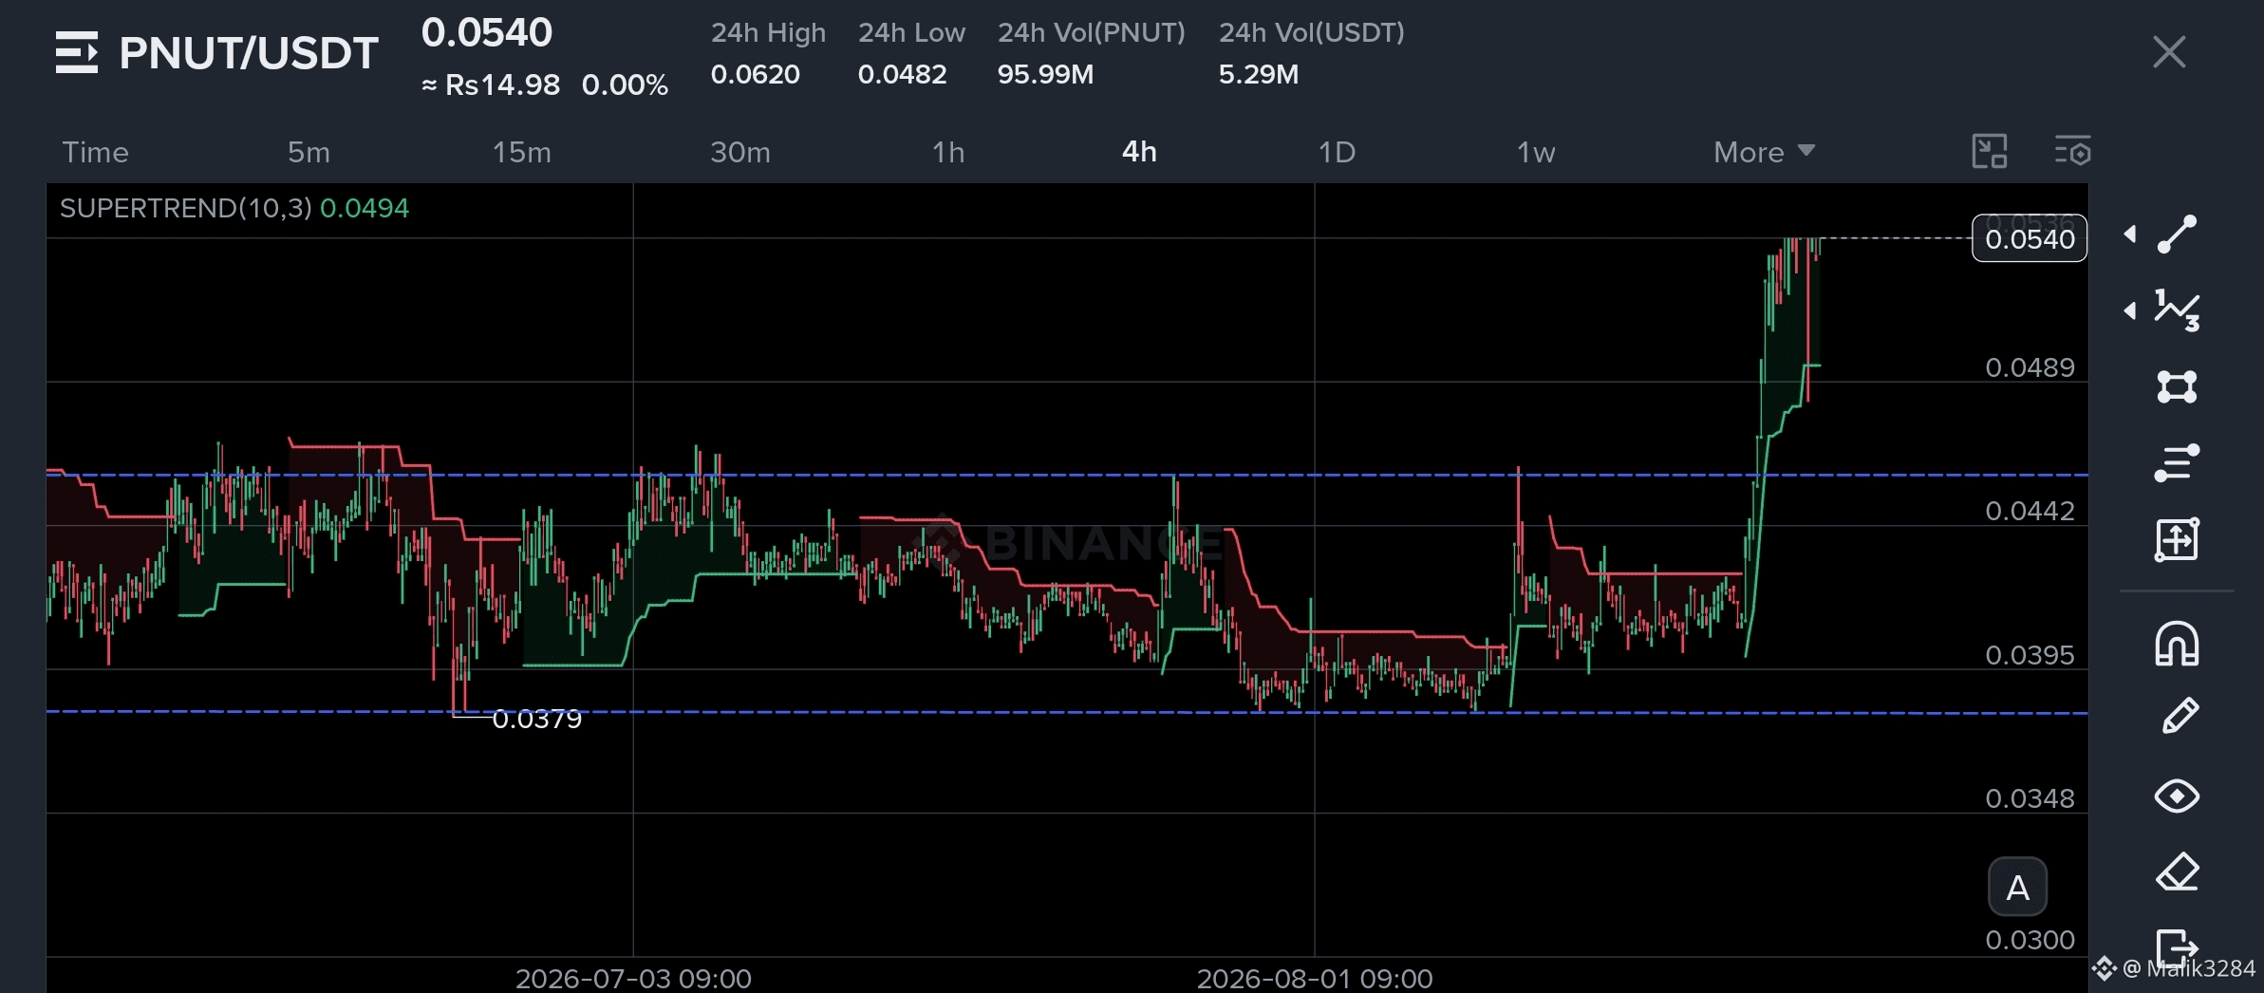Tap the 2026-08-01 09:00 date label
The image size is (2264, 993).
point(1315,978)
